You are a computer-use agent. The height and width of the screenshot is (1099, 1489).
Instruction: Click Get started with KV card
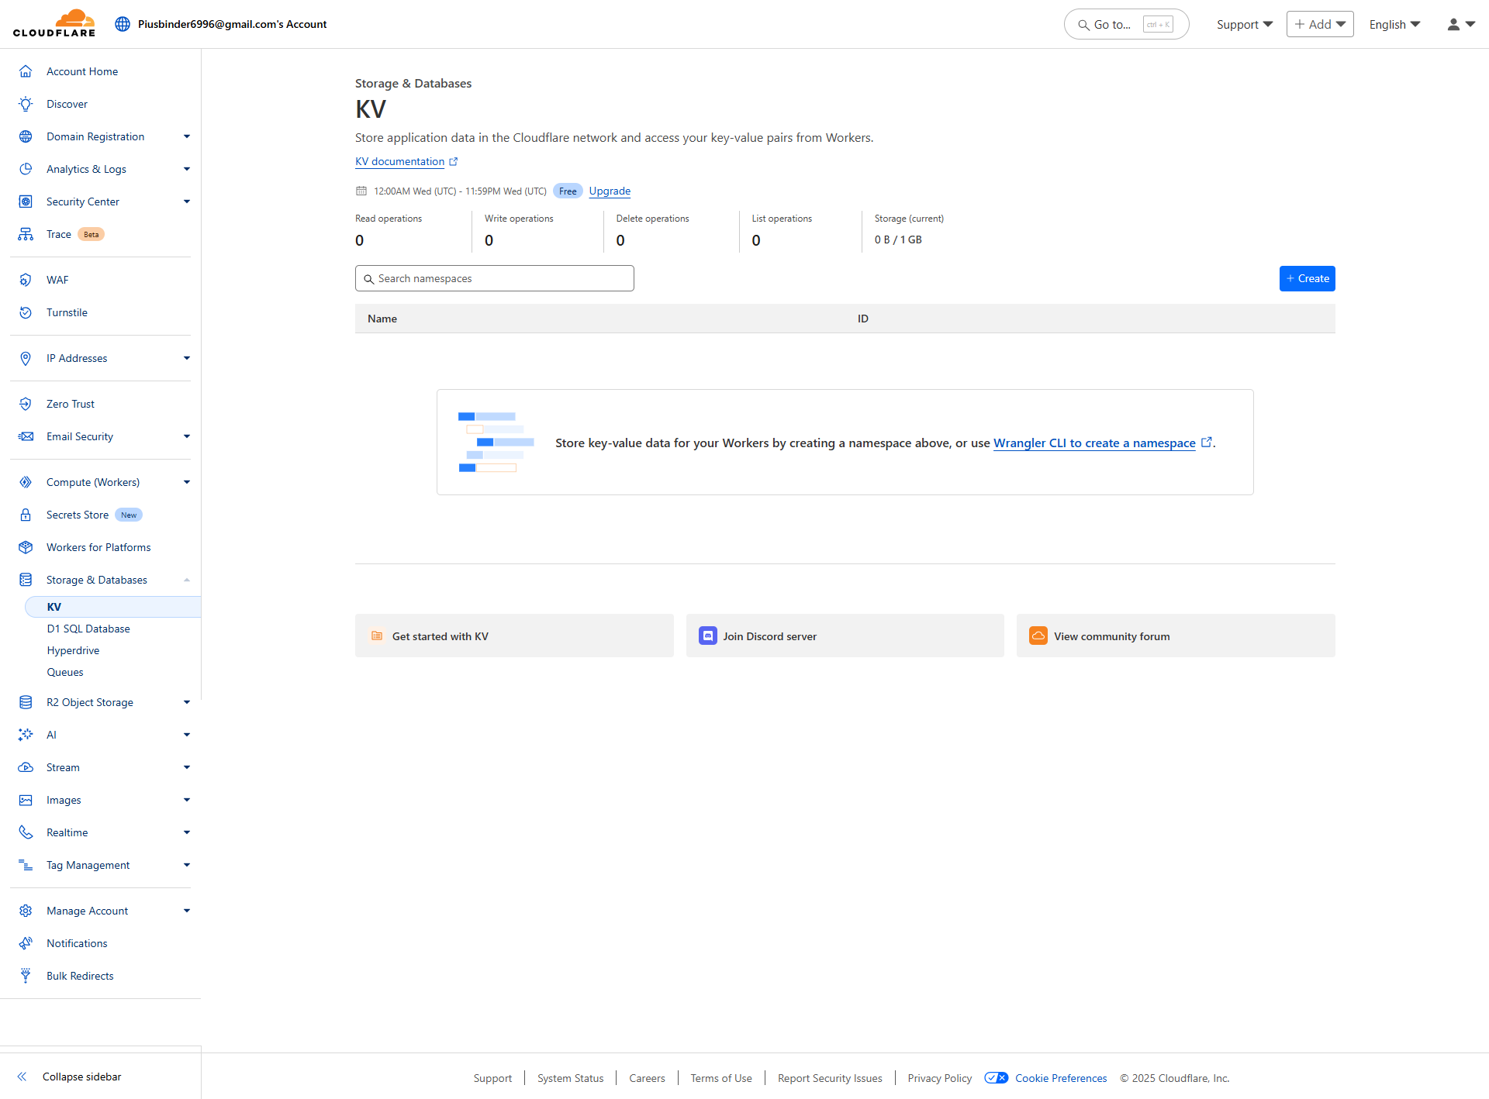coord(514,636)
